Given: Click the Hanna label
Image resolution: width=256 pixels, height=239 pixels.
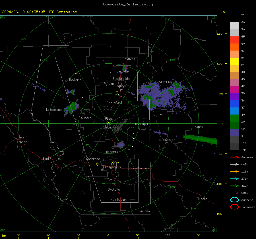Looking at the screenshot, I should (199, 127).
